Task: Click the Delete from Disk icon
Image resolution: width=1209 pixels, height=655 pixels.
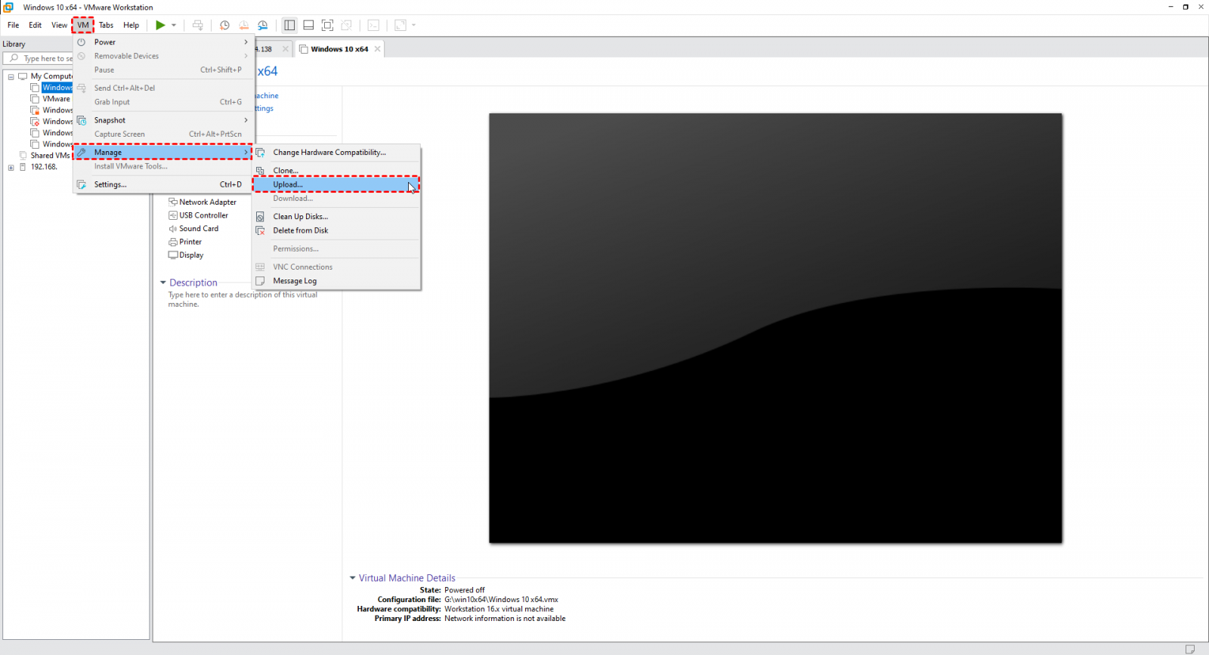Action: coord(260,230)
